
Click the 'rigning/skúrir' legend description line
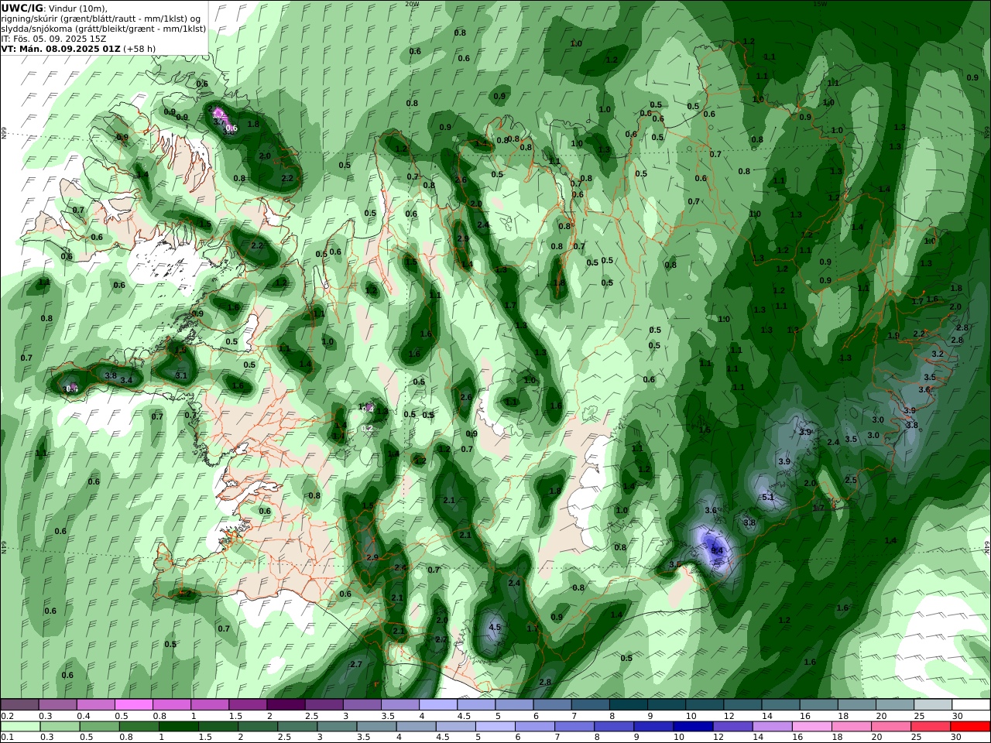click(x=101, y=18)
